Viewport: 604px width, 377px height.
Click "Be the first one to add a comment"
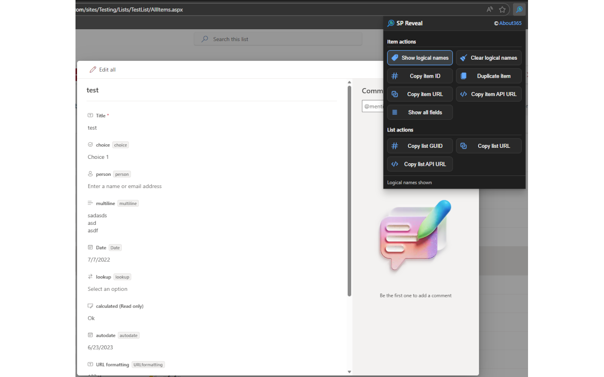pos(416,295)
